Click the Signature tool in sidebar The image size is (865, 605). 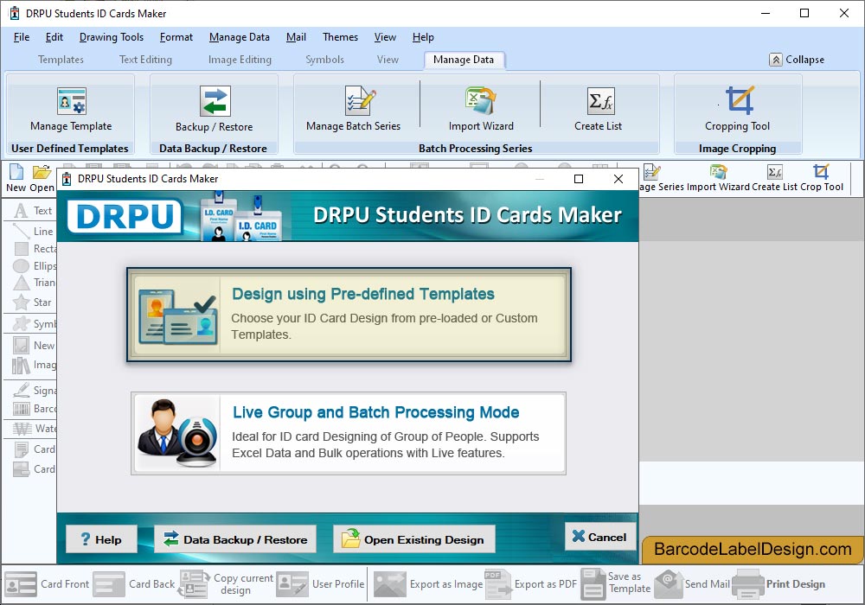click(35, 391)
